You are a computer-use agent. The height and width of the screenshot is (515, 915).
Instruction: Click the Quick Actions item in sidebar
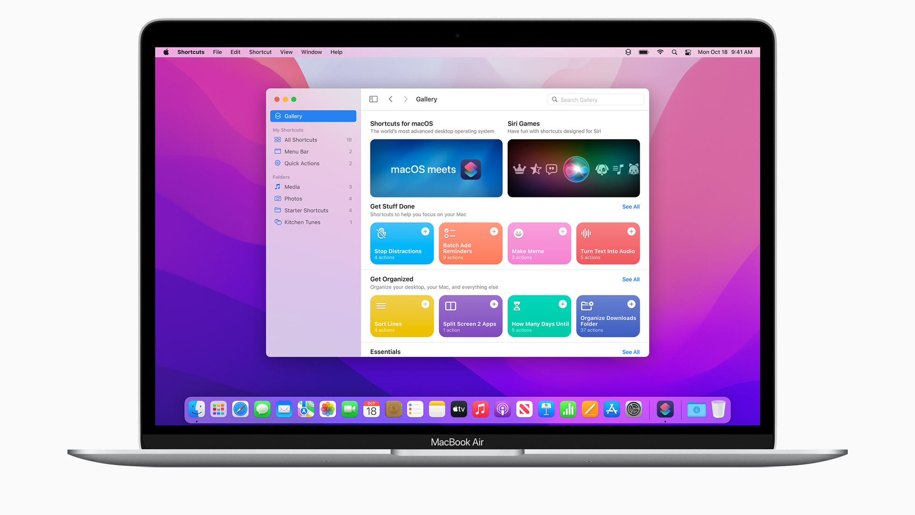(302, 163)
